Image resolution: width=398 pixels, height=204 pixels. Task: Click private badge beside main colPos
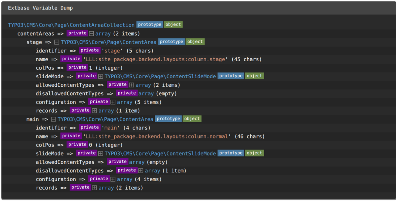tap(77, 144)
